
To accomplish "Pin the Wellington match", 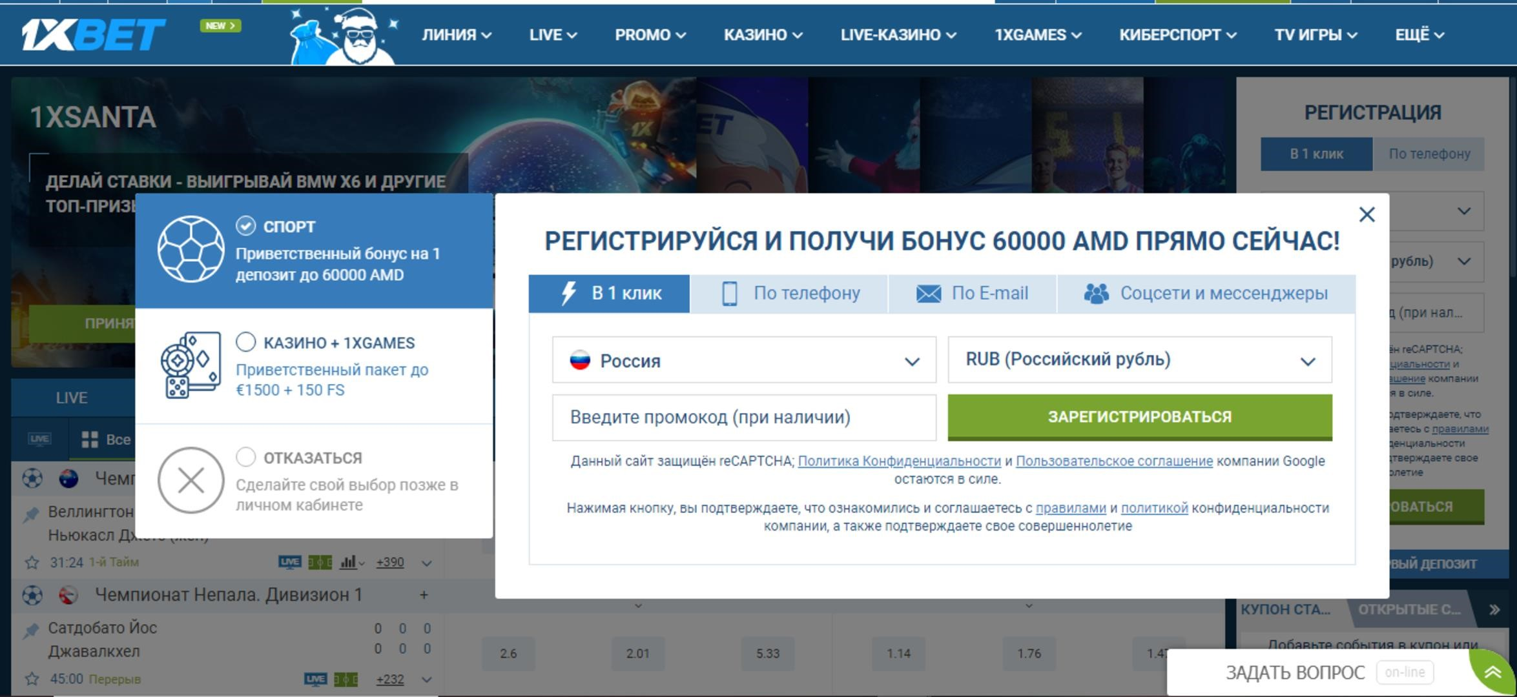I will 30,514.
